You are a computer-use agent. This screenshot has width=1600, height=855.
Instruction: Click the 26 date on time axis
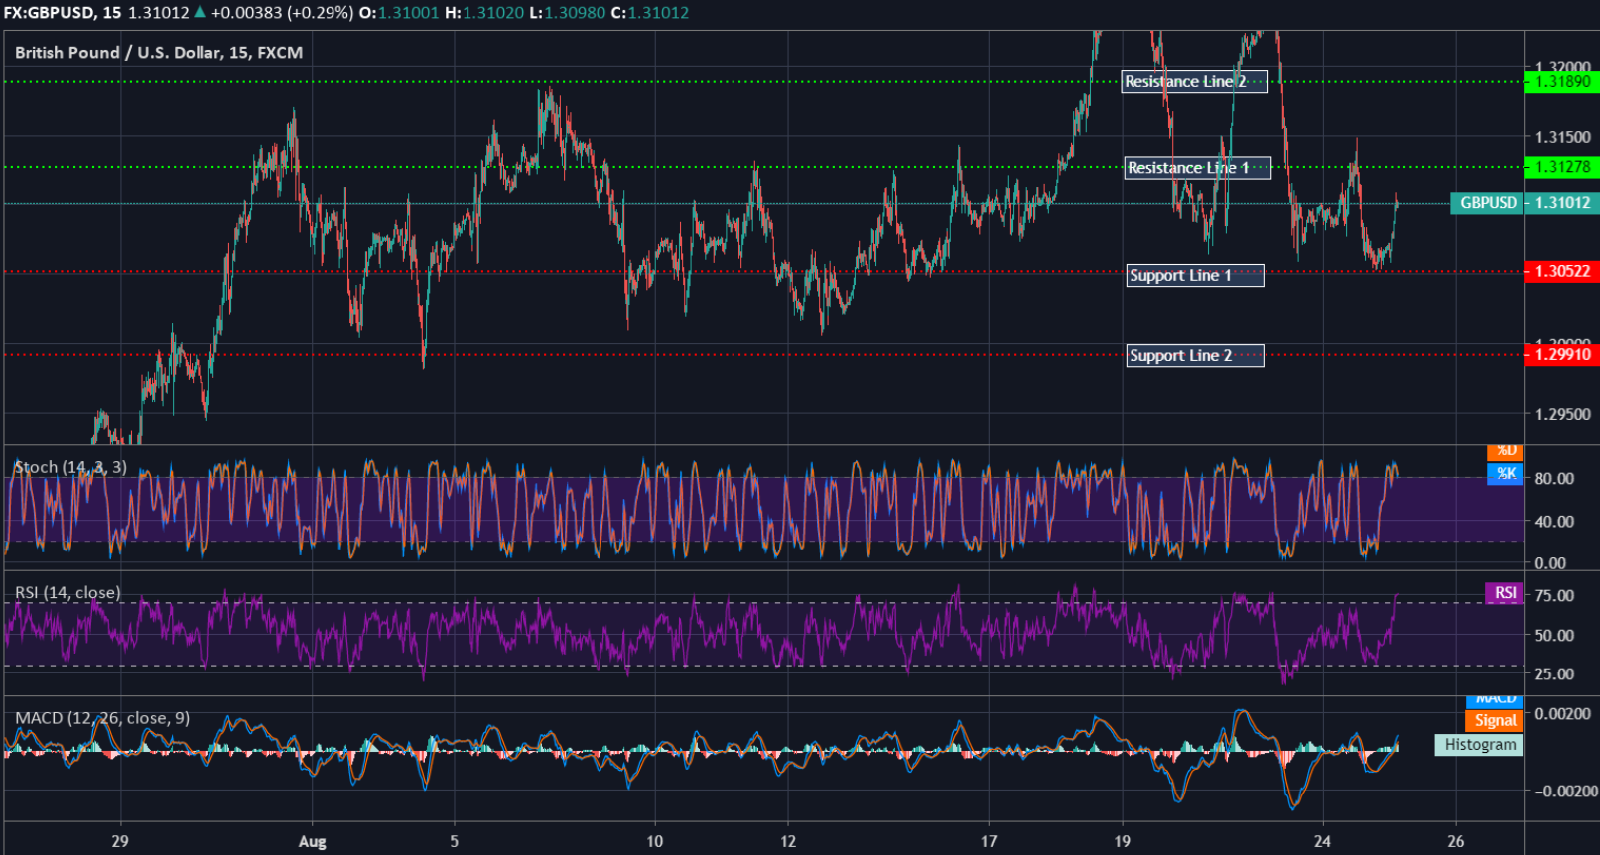click(x=1455, y=841)
